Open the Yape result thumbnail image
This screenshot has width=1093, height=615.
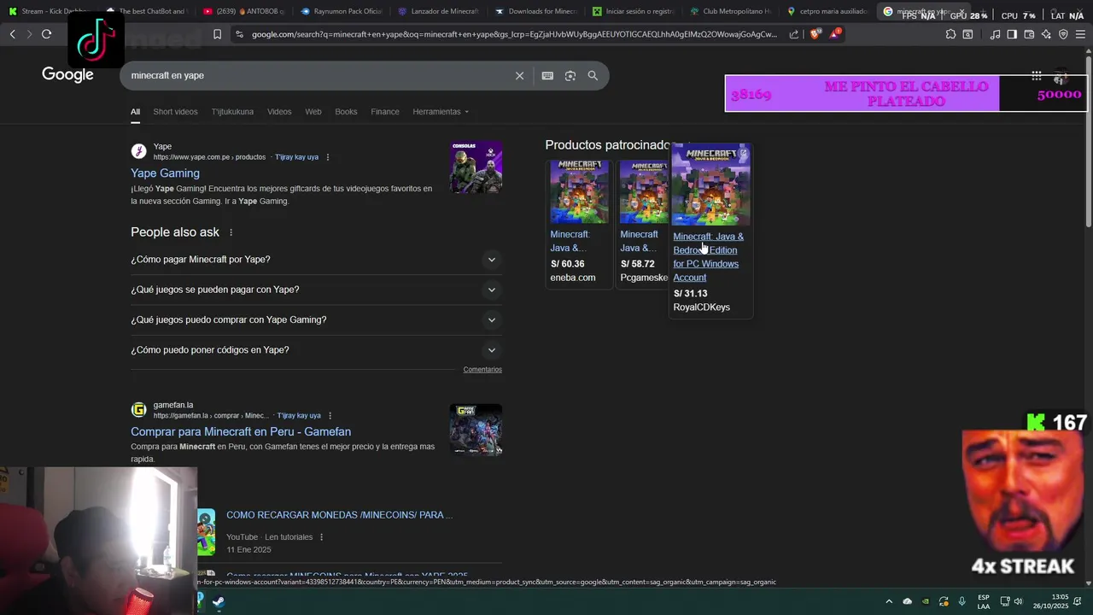(x=476, y=167)
